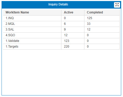Image resolution: width=123 pixels, height=97 pixels.
Task: Click the active count 12 for 4.SQO
Action: click(66, 35)
